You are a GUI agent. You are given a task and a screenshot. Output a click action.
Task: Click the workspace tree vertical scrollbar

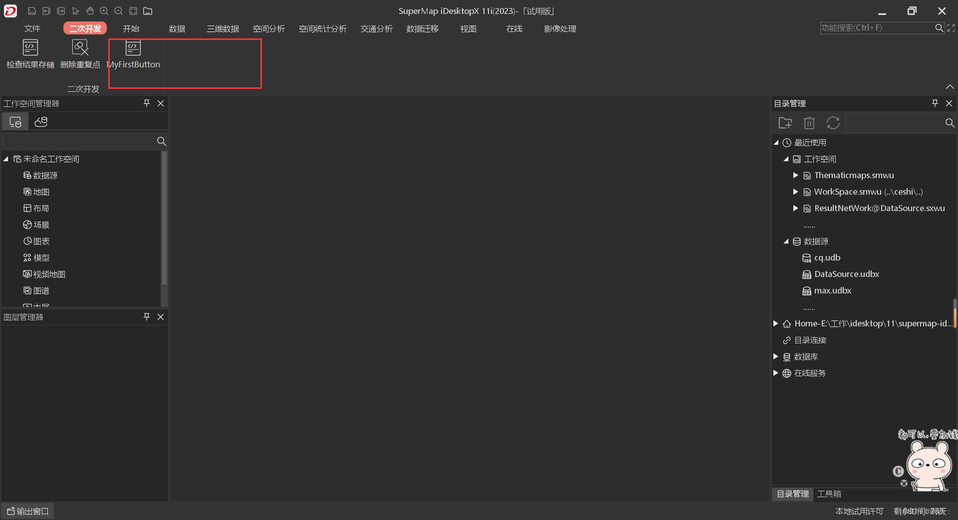point(164,218)
